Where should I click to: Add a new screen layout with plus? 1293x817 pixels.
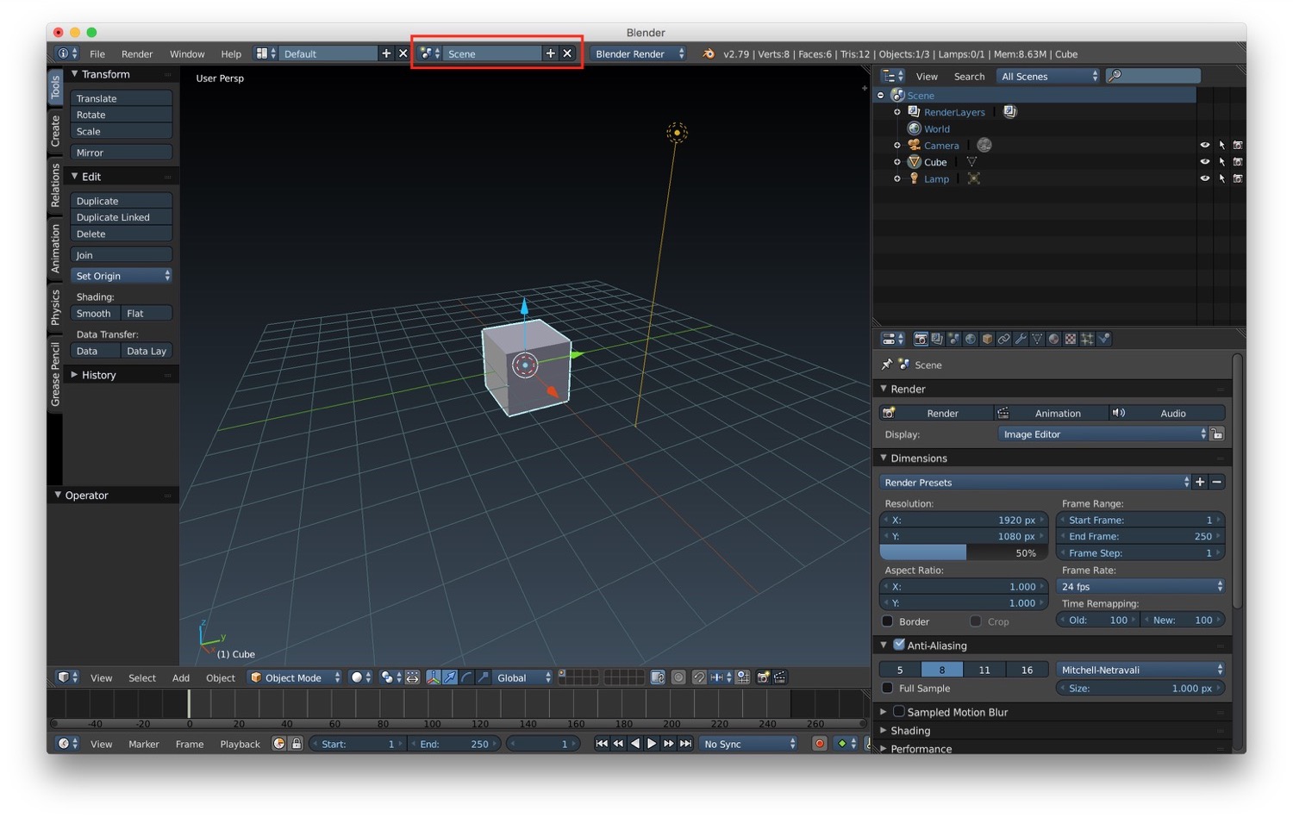[x=386, y=53]
